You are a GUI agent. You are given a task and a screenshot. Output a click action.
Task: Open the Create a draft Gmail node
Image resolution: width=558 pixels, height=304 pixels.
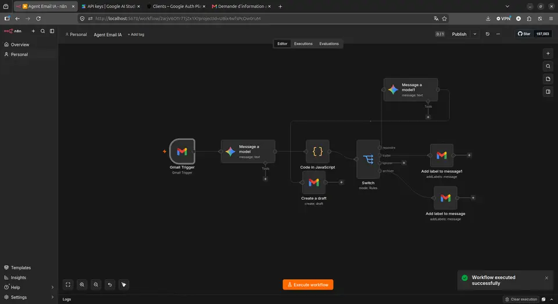coord(314,183)
